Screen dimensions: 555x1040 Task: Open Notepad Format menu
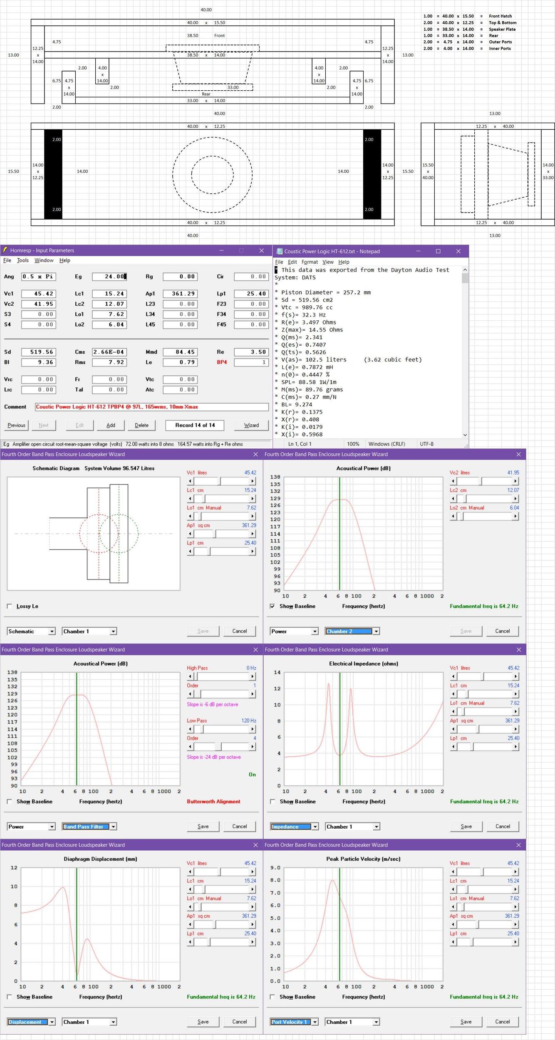(x=310, y=262)
